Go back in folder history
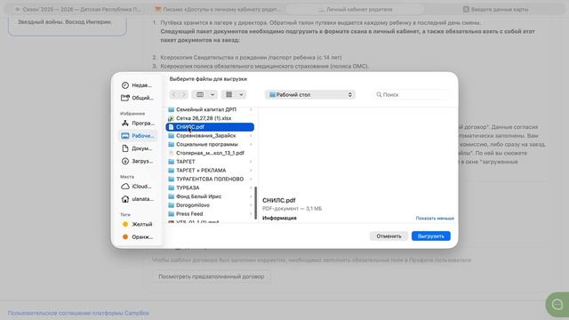 pos(174,95)
